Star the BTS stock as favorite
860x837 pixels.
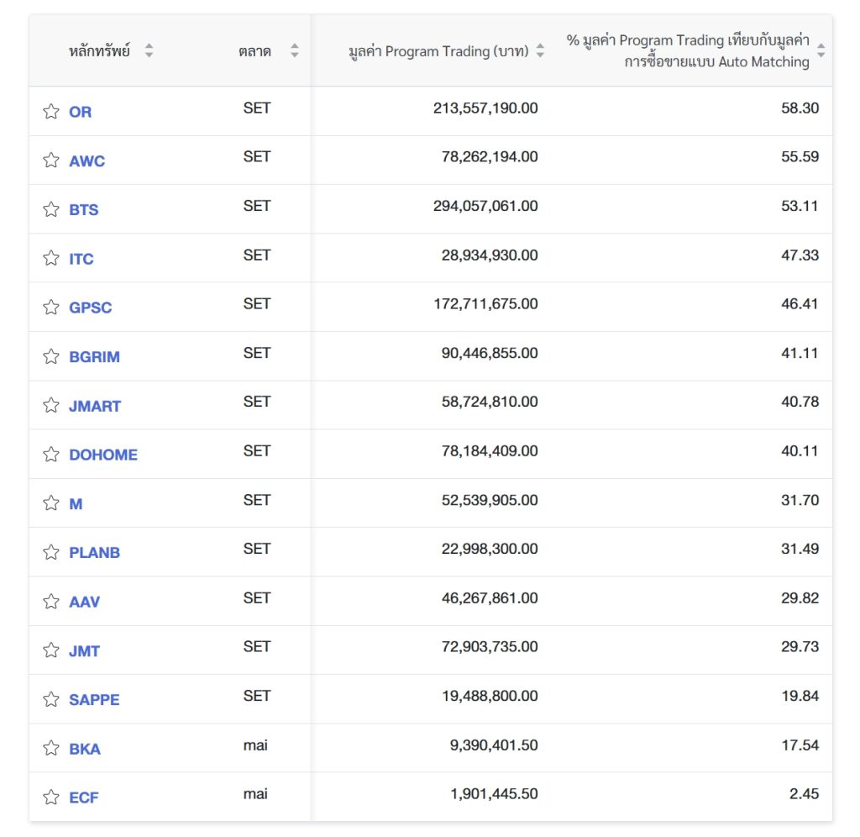[51, 209]
